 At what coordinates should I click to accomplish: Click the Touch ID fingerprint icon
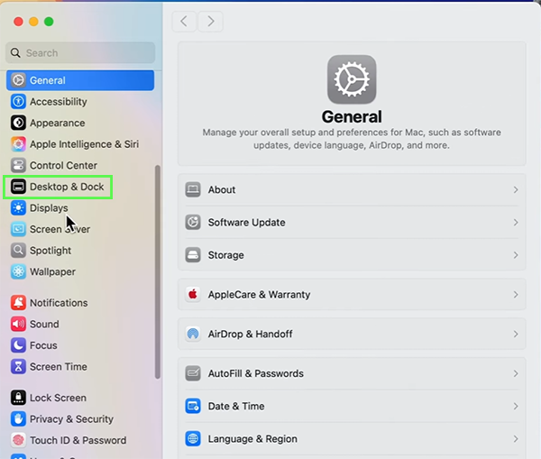click(x=18, y=440)
